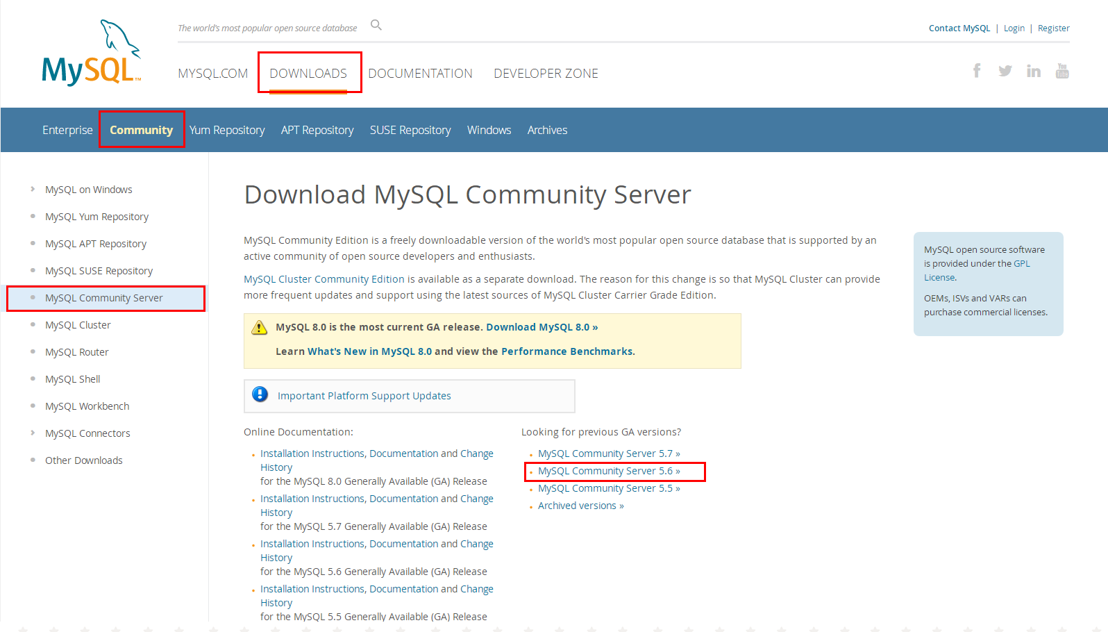Viewport: 1108px width, 632px height.
Task: Open Other Downloads sidebar item
Action: (x=84, y=460)
